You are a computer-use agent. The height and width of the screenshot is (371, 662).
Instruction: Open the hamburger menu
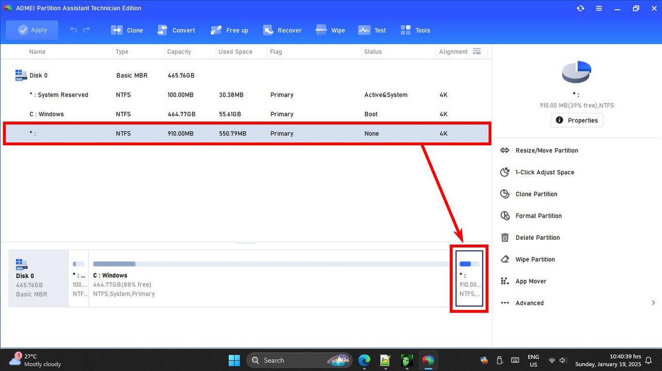599,8
